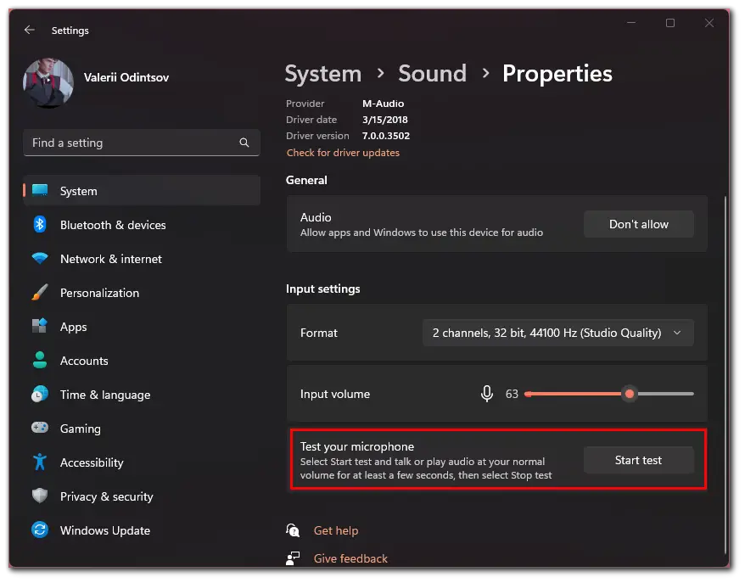Click the Bluetooth & devices icon
The image size is (745, 583).
pyautogui.click(x=40, y=224)
